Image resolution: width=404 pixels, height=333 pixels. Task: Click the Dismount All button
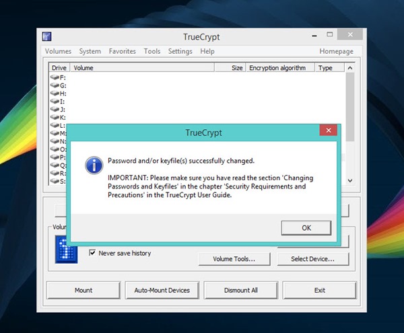pos(241,290)
